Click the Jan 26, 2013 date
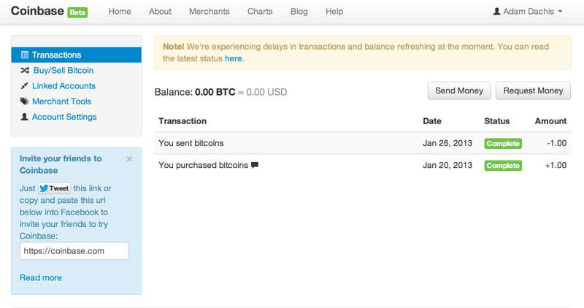584x308 pixels. click(x=447, y=143)
